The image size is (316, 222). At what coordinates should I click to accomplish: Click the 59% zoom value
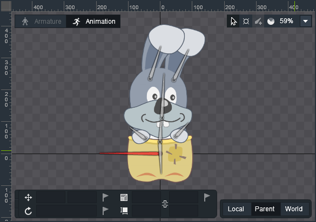(x=286, y=21)
